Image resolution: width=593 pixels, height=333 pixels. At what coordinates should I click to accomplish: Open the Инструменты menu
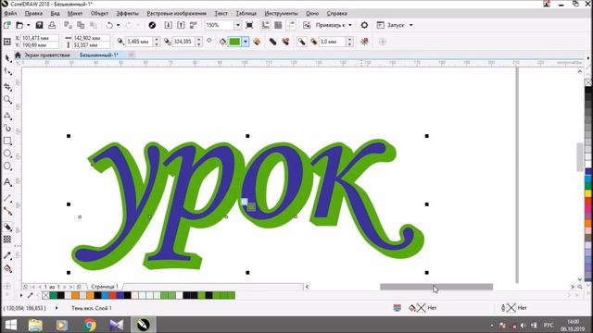[281, 13]
